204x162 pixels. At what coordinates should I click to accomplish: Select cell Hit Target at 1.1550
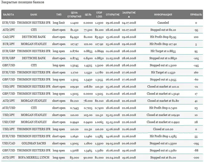tap(163, 73)
